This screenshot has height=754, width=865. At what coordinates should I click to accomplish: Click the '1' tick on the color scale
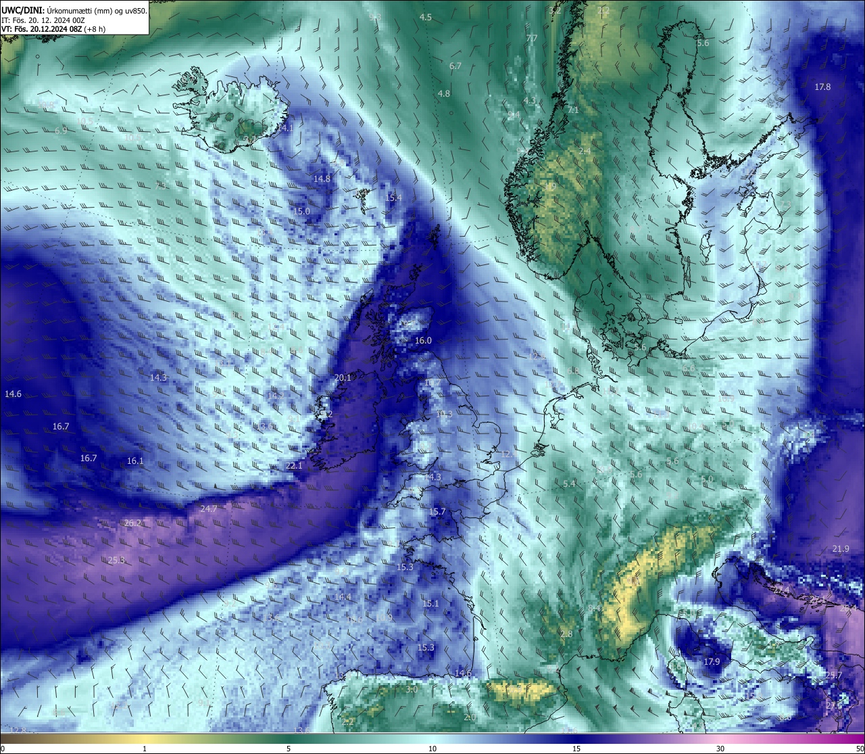point(145,749)
